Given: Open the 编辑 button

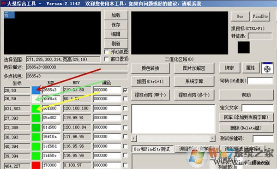Looking at the screenshot, I should (x=116, y=34).
